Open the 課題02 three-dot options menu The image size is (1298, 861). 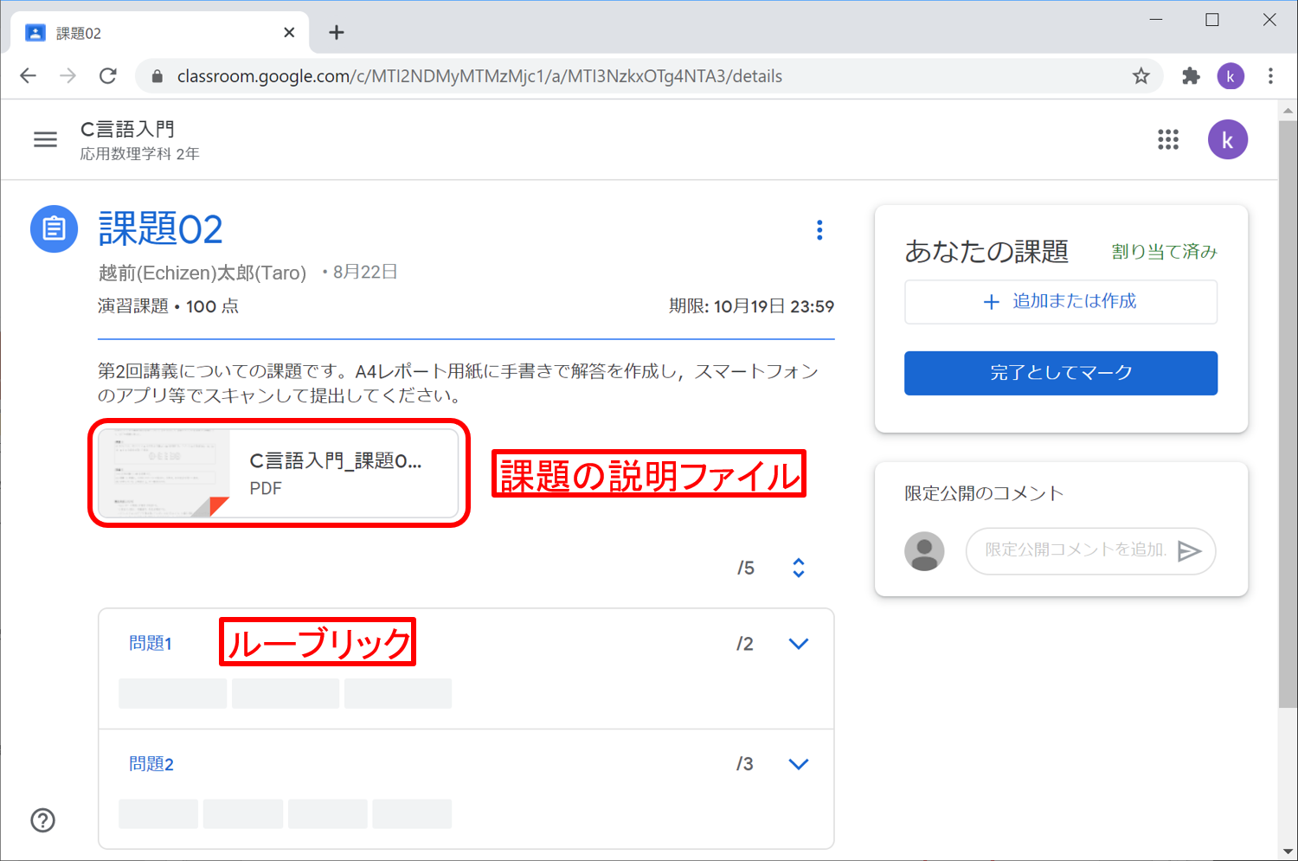[x=819, y=230]
